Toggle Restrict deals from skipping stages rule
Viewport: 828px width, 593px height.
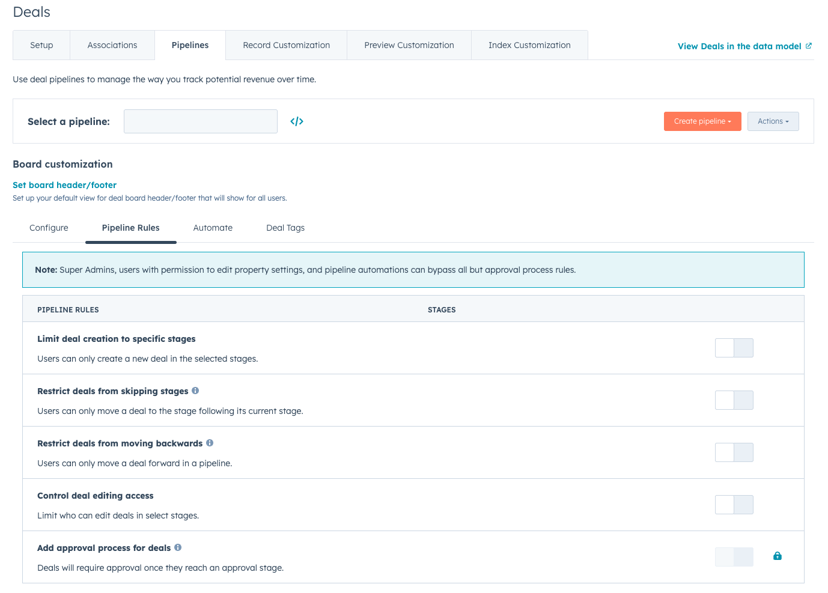coord(734,400)
